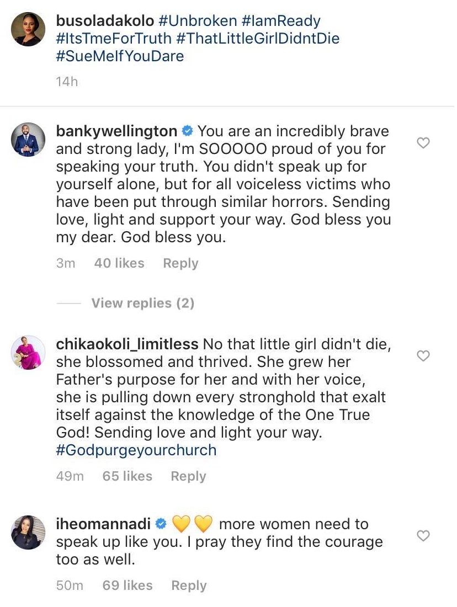This screenshot has height=607, width=457.
Task: View the 69 likes on iheomannadi's comment
Action: (x=127, y=585)
